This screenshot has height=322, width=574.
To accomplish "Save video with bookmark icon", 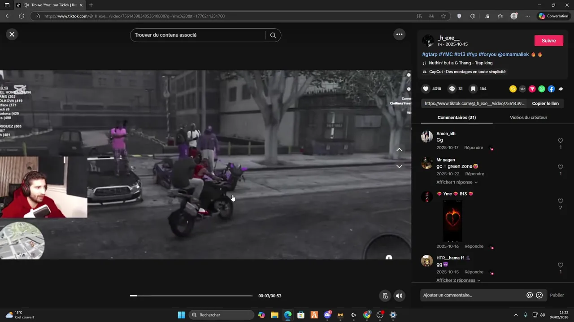I will pos(473,89).
